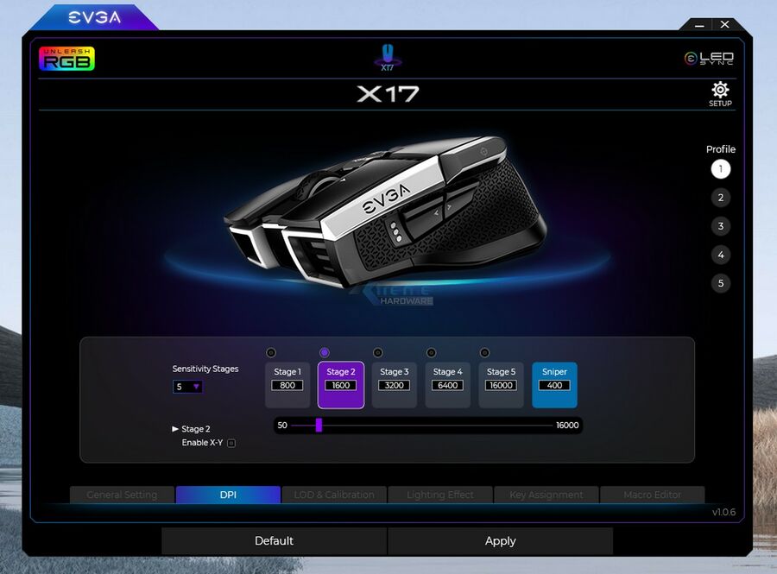Open the Sensitivity Stages dropdown
This screenshot has width=777, height=574.
coord(187,386)
